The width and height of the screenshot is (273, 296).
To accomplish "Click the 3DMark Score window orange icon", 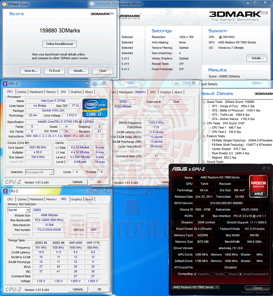I will pos(4,4).
